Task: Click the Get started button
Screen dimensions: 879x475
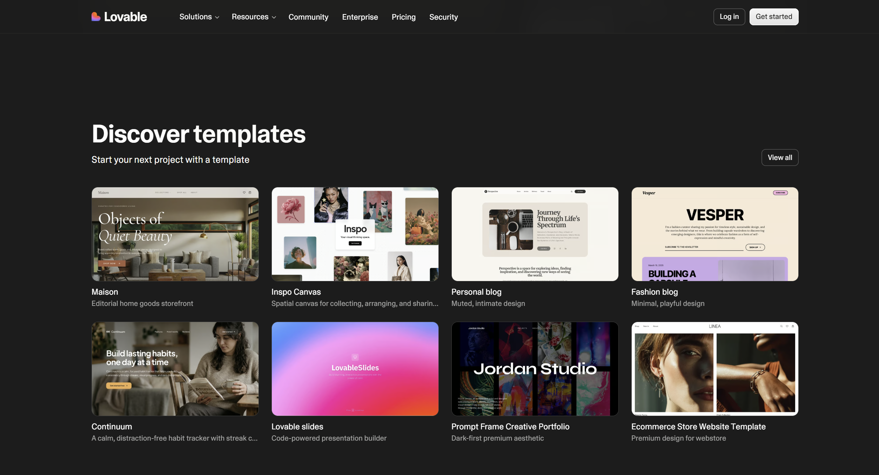Action: 774,16
